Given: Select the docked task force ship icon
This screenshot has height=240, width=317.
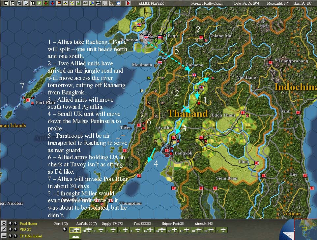Looking at the screenshot, I should click(x=75, y=237).
